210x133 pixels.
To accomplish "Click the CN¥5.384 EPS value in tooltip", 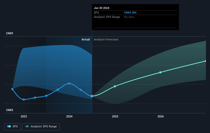I will click(x=130, y=13).
